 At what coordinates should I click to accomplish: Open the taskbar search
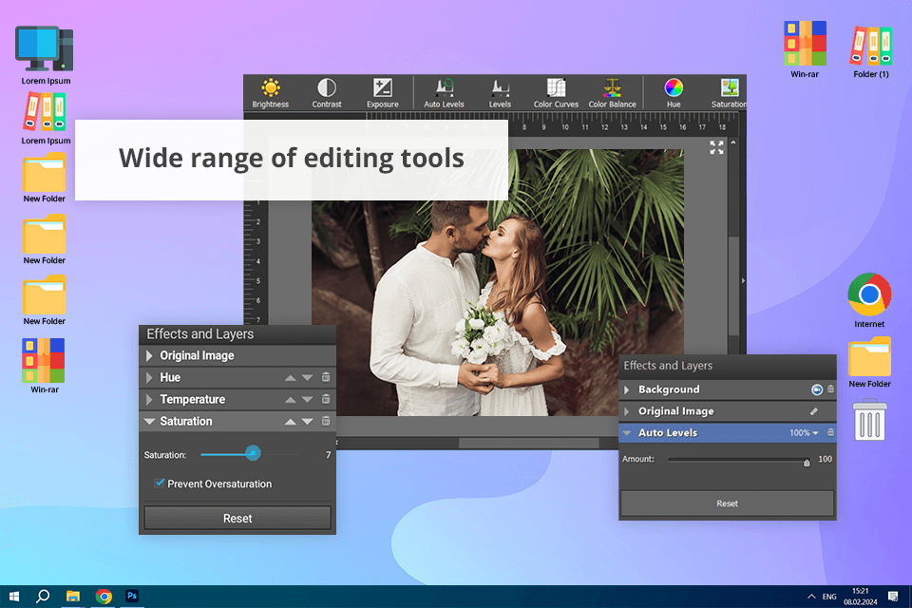pyautogui.click(x=43, y=596)
